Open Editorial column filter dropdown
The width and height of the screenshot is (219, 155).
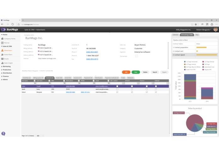167,83
